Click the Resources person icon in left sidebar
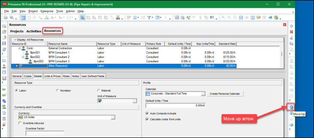This screenshot has width=314, height=138. pos(4,67)
